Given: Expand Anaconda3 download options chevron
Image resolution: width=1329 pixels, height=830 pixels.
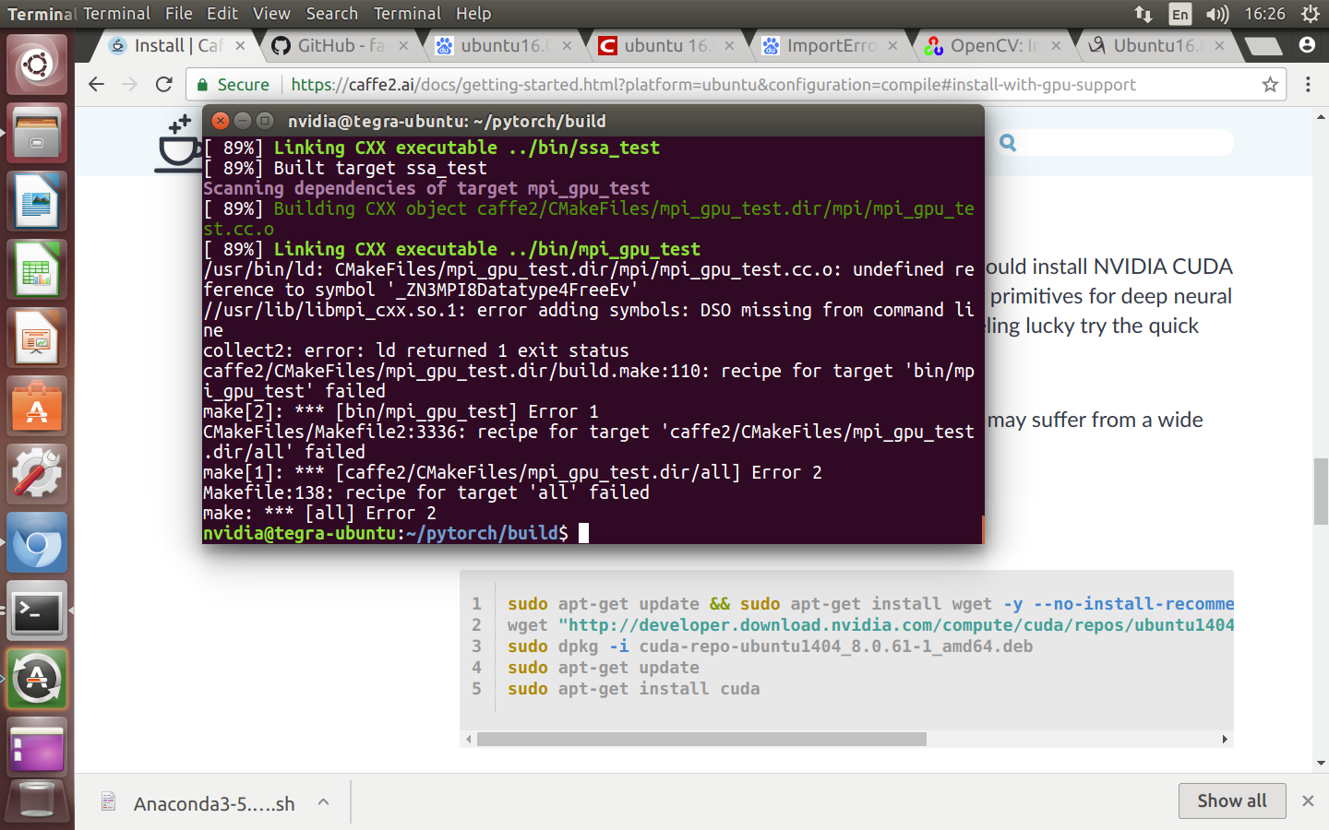Looking at the screenshot, I should (324, 802).
